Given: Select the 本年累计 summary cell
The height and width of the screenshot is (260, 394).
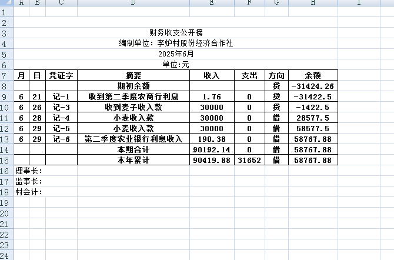Looking at the screenshot, I should (x=133, y=160).
